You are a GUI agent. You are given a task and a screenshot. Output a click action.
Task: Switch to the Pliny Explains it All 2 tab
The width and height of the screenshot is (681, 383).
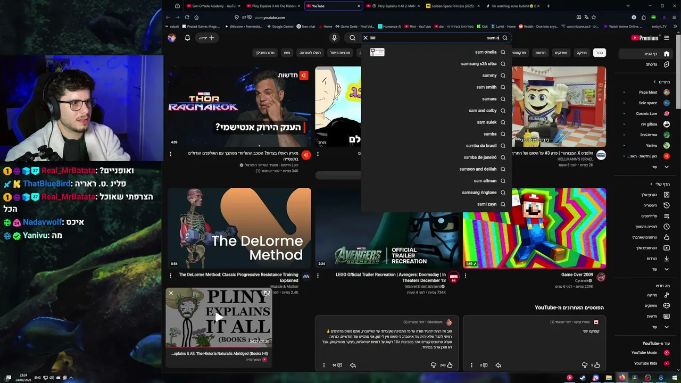coord(393,6)
